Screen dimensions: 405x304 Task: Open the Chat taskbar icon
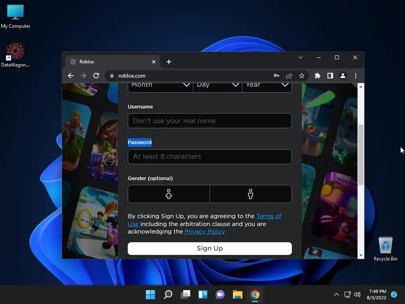pyautogui.click(x=220, y=294)
